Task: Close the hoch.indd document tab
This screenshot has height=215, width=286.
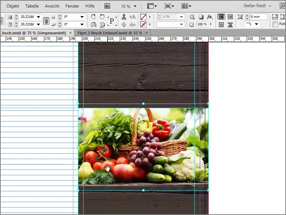Action: [70, 33]
